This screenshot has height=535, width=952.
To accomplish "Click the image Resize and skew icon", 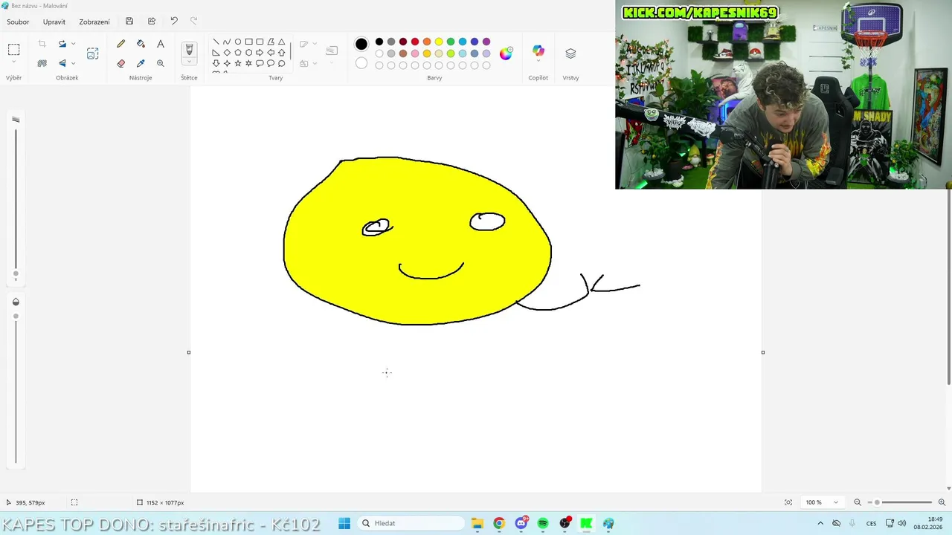I will tap(92, 53).
